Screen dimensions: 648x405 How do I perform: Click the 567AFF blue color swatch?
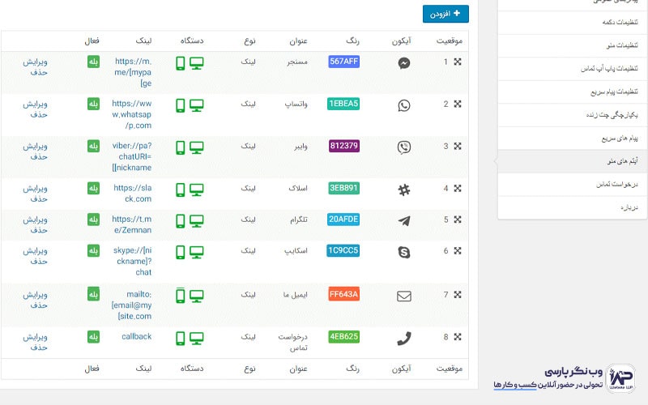tap(343, 62)
